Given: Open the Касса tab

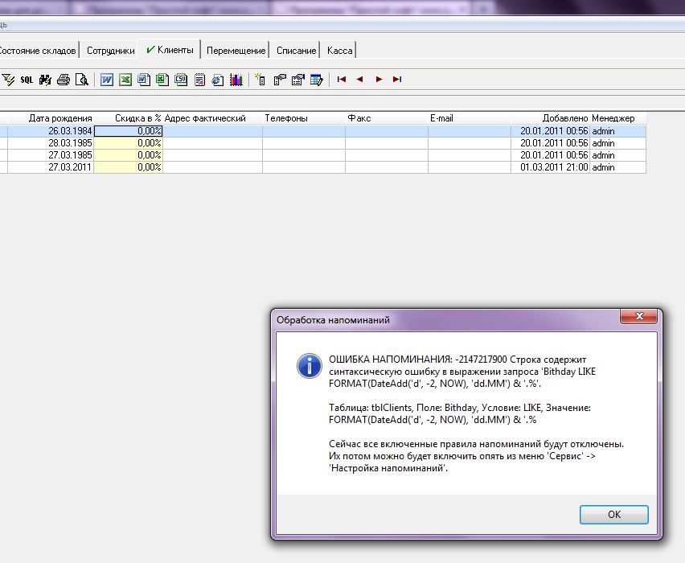Looking at the screenshot, I should coord(339,51).
